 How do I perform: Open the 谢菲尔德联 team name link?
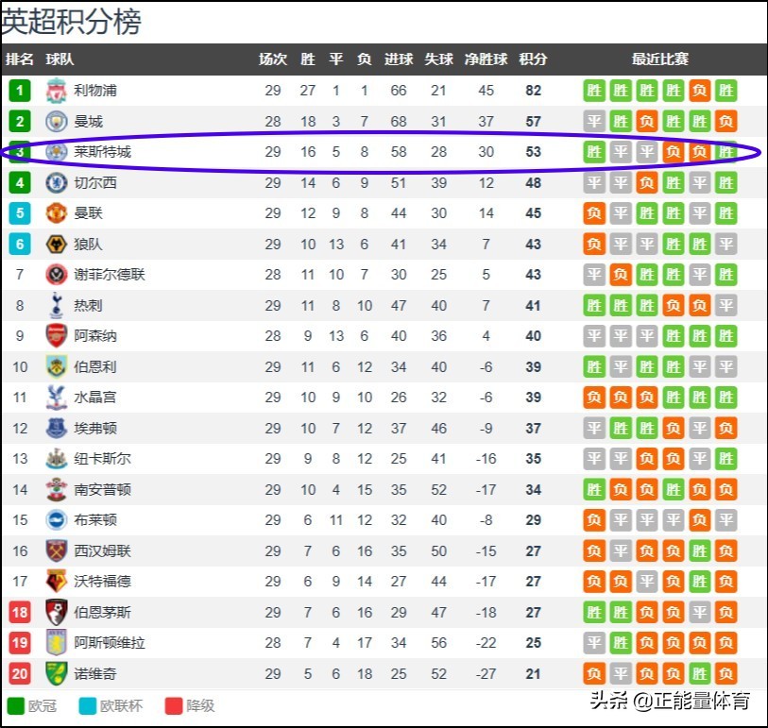click(x=110, y=275)
